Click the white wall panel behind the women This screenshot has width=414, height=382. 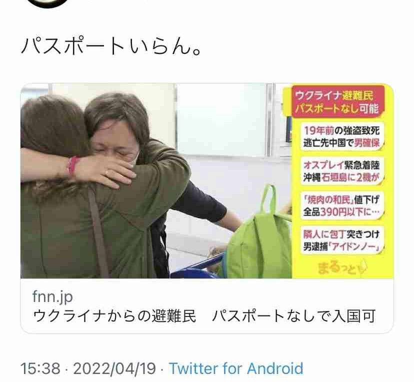[220, 119]
